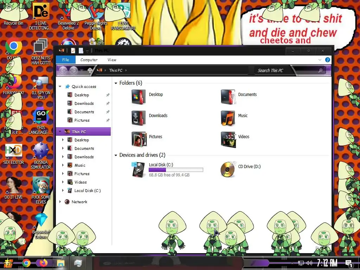Expand the ribbon with the chevron

tap(320, 60)
